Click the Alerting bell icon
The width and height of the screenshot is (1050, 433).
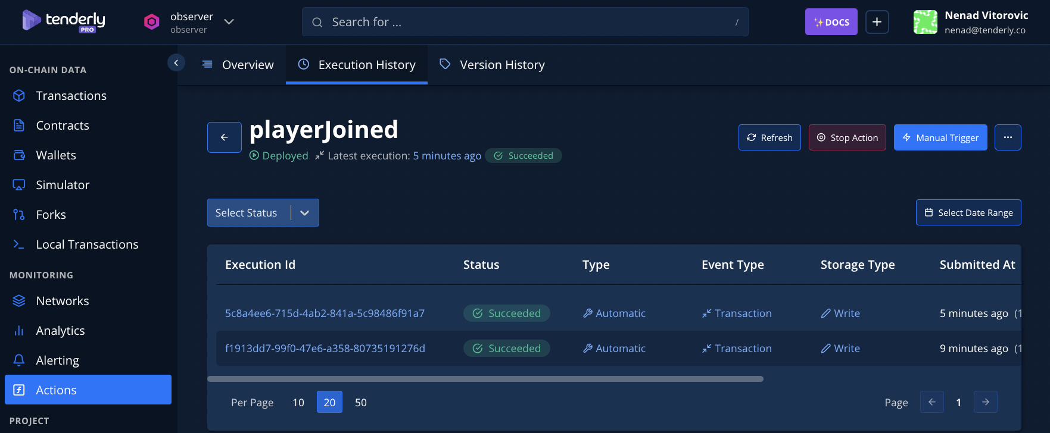19,360
